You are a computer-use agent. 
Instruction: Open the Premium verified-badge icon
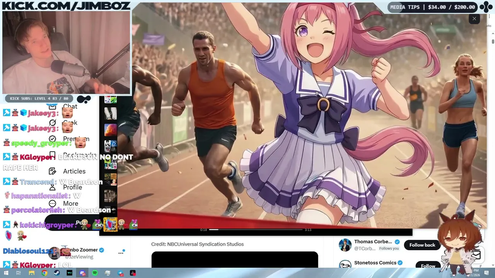click(x=52, y=139)
